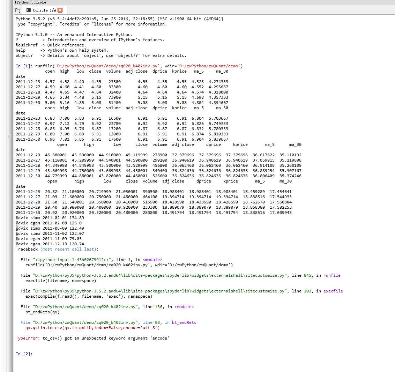Image resolution: width=395 pixels, height=372 pixels.
Task: Click volume value 23500
Action: coord(114,82)
